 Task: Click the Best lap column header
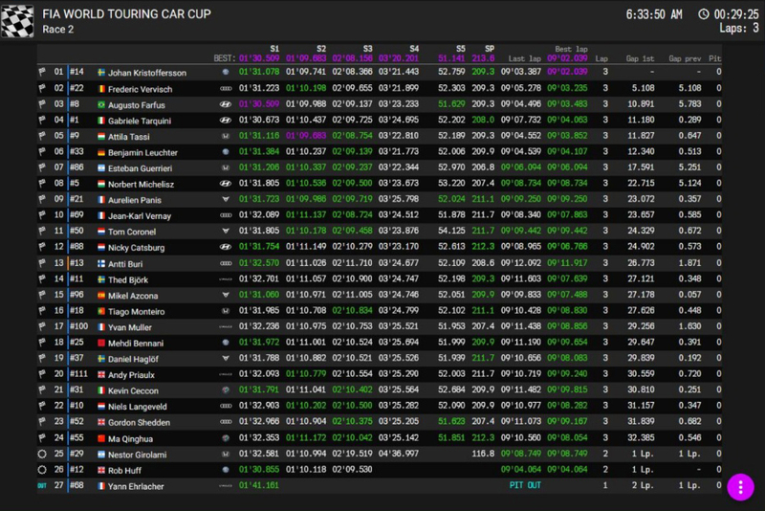click(x=571, y=50)
